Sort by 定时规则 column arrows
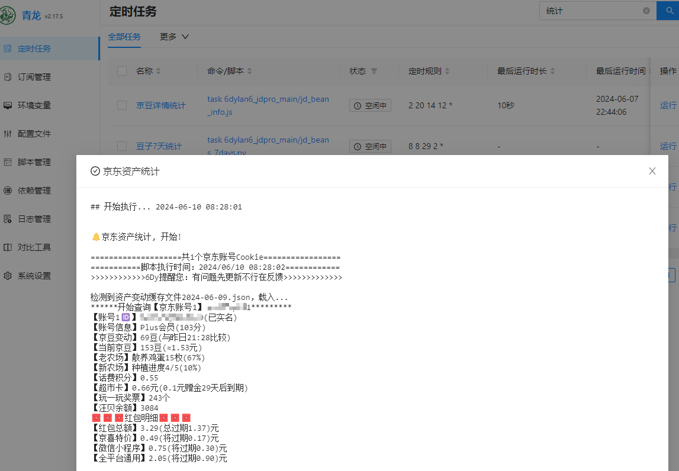This screenshot has width=679, height=471. pos(448,71)
